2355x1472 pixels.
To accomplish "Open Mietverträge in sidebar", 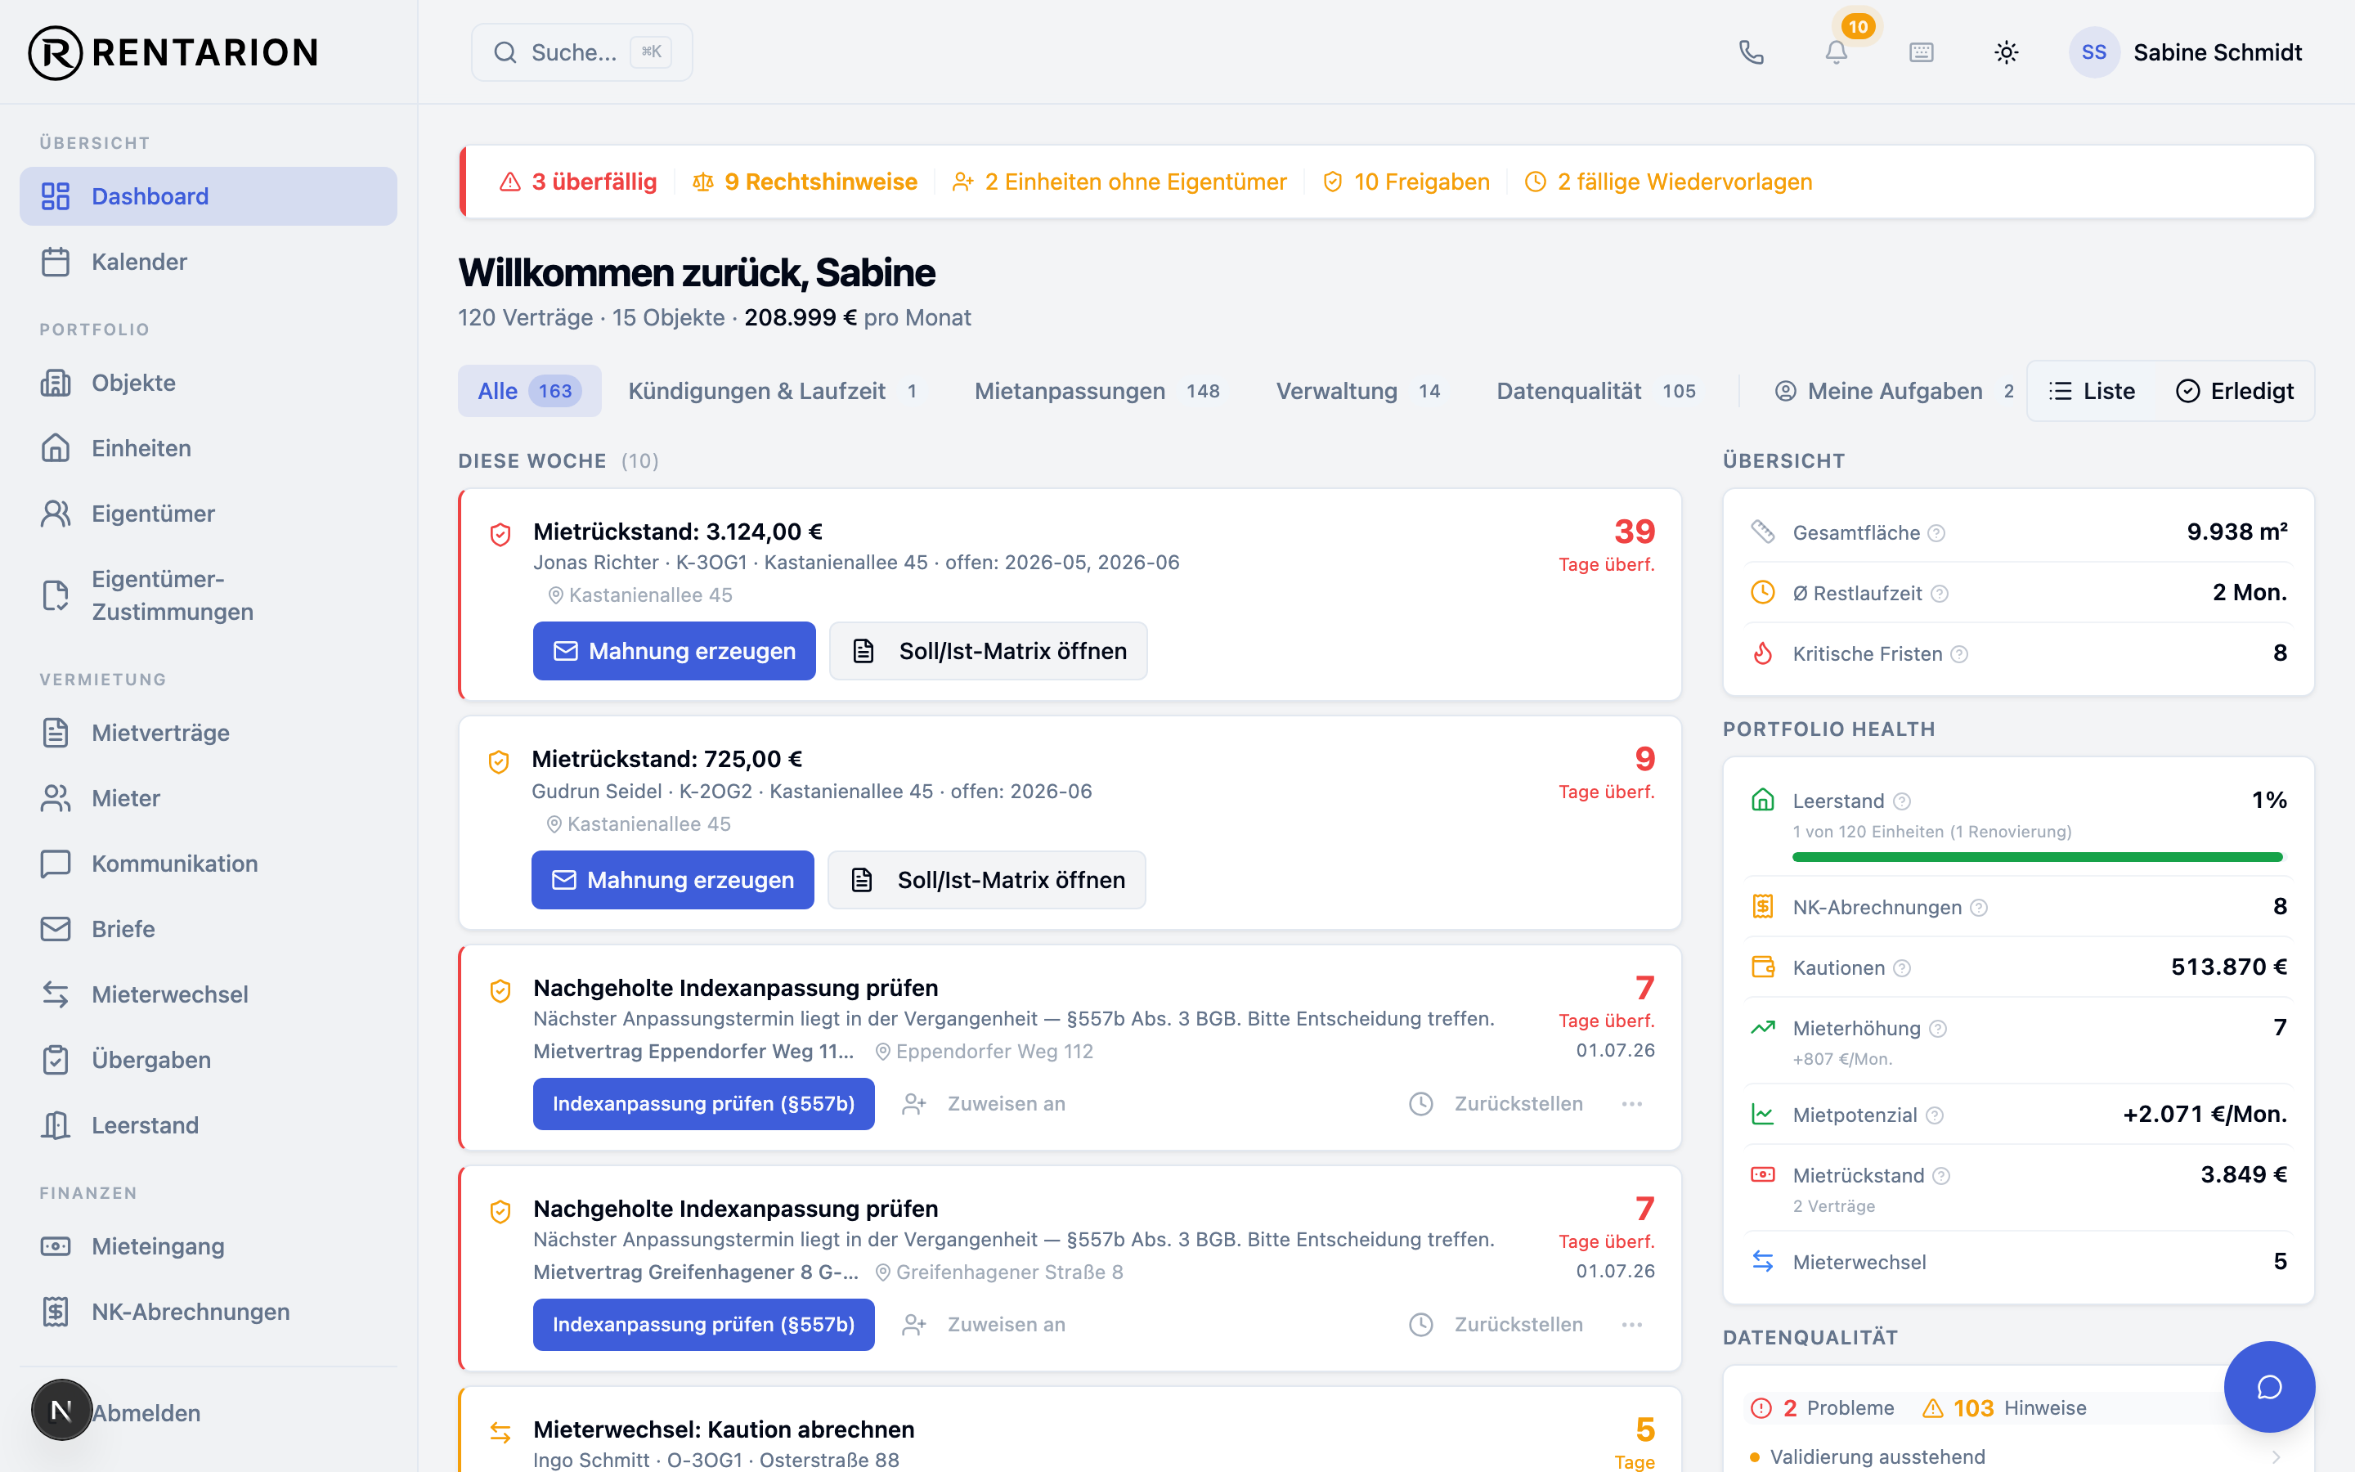I will 209,732.
